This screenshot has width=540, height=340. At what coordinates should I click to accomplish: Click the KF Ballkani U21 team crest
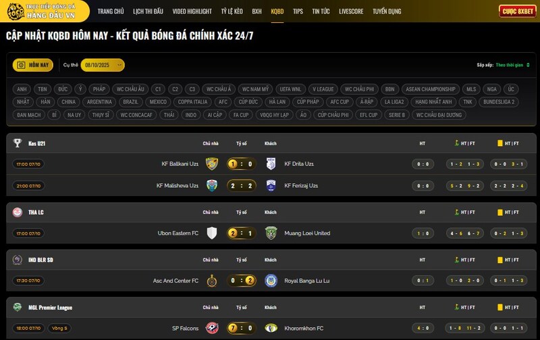coord(211,164)
